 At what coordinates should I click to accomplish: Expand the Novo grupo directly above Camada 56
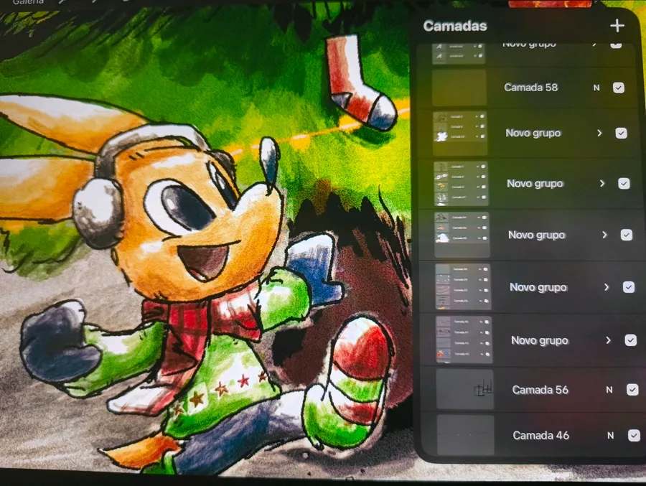click(609, 340)
